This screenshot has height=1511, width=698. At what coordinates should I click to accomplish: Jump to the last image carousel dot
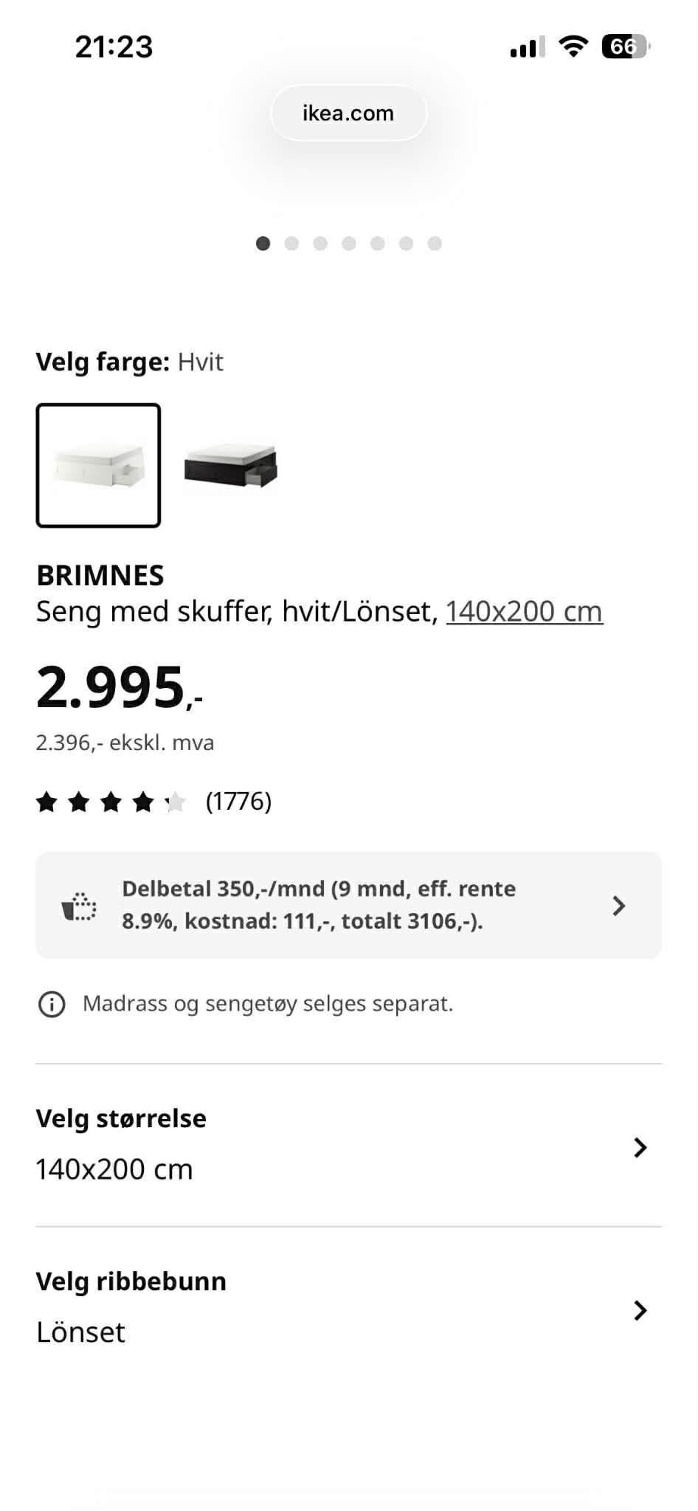(x=435, y=244)
